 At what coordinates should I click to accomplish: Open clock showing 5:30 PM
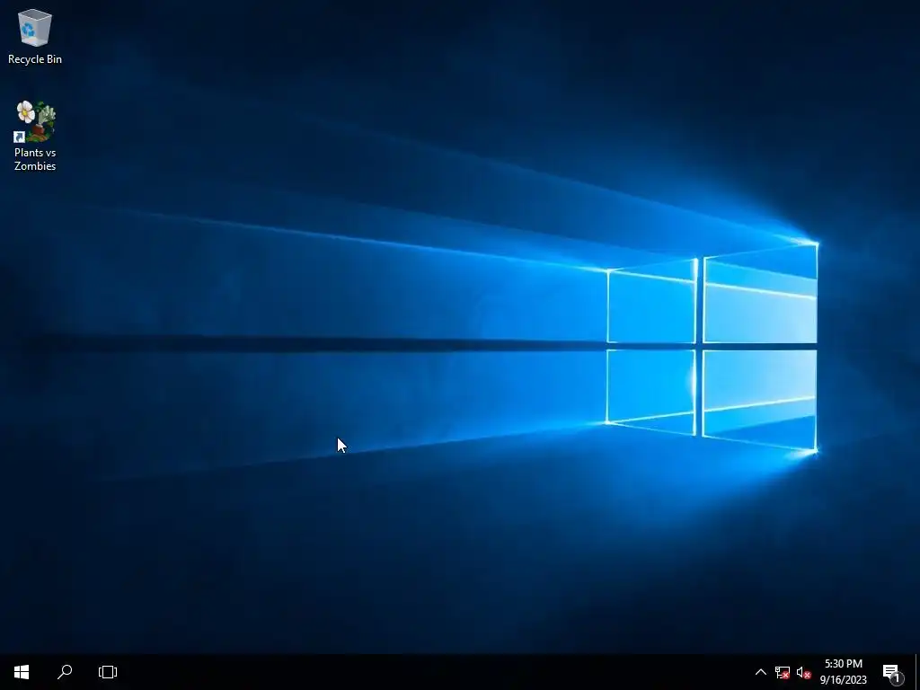click(843, 672)
